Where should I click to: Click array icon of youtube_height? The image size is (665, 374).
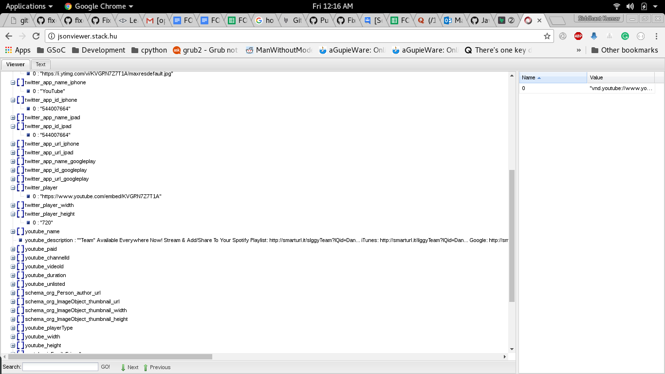20,345
